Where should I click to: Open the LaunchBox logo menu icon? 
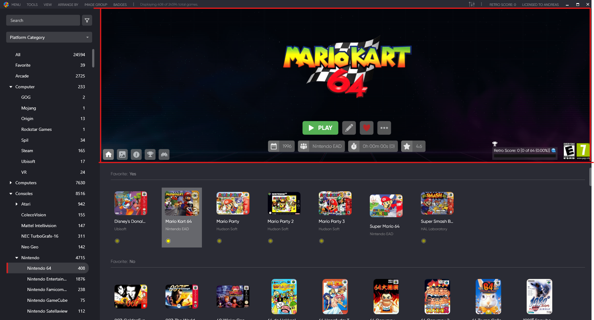(x=6, y=5)
